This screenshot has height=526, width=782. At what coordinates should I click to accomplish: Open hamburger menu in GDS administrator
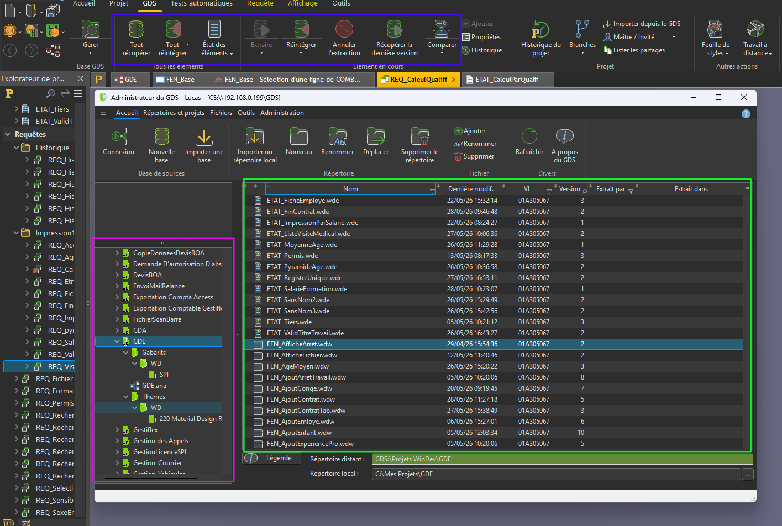click(x=103, y=114)
